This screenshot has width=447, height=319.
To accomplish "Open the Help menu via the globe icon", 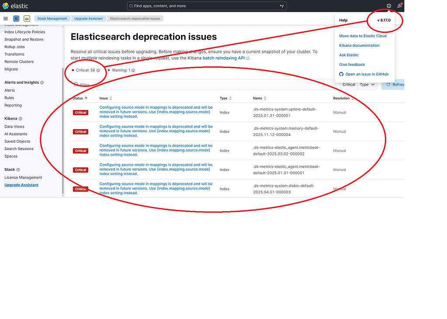I will (x=388, y=6).
